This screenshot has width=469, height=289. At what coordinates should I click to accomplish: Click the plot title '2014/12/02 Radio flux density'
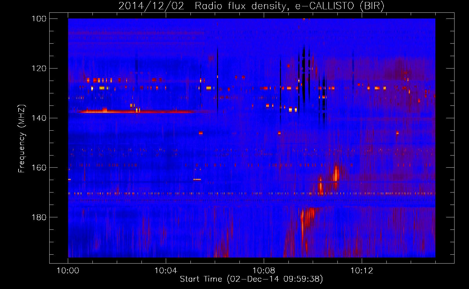pos(251,6)
